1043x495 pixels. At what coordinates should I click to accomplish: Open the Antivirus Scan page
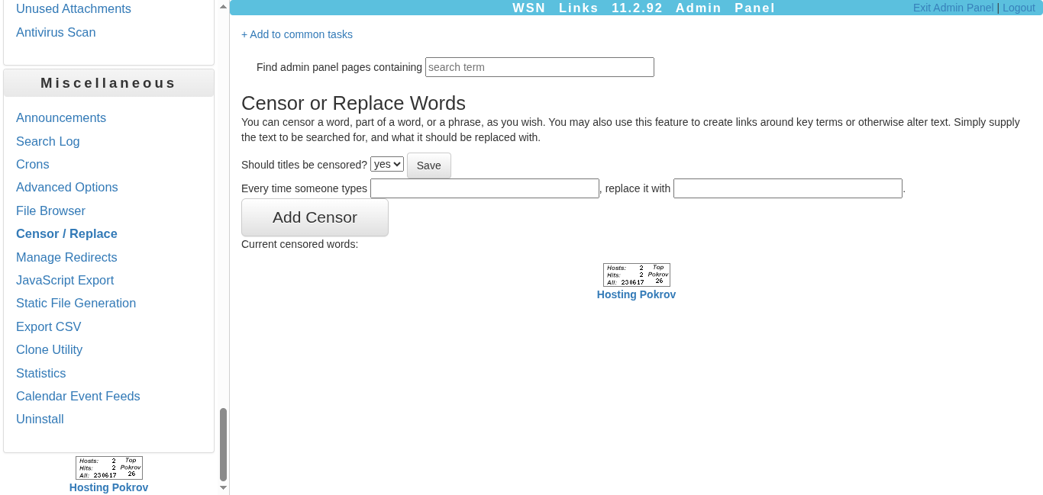coord(56,32)
